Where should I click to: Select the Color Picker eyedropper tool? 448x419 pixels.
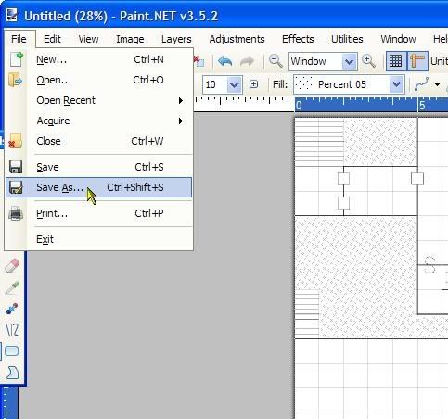[x=12, y=287]
